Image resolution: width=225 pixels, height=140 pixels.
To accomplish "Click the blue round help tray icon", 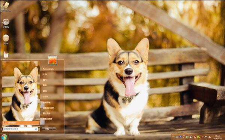I will click(x=180, y=137).
